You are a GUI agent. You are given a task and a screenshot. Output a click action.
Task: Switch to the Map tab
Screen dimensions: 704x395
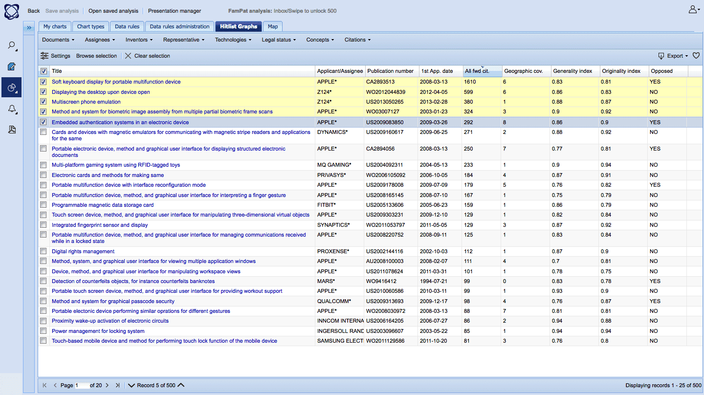point(272,26)
